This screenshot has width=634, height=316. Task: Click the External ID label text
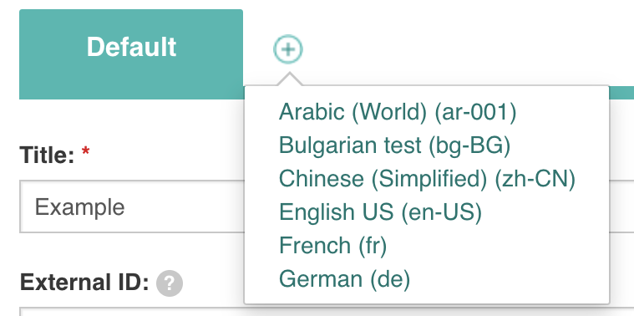(84, 283)
